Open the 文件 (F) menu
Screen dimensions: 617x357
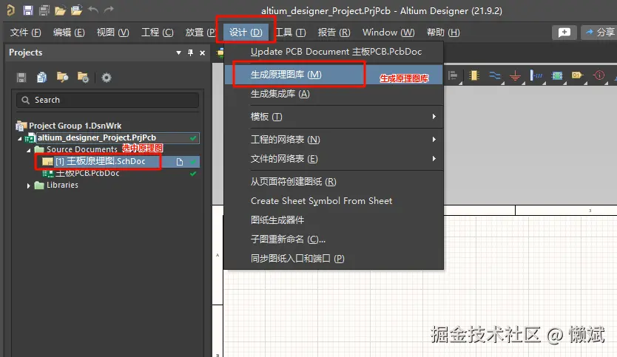(x=26, y=33)
